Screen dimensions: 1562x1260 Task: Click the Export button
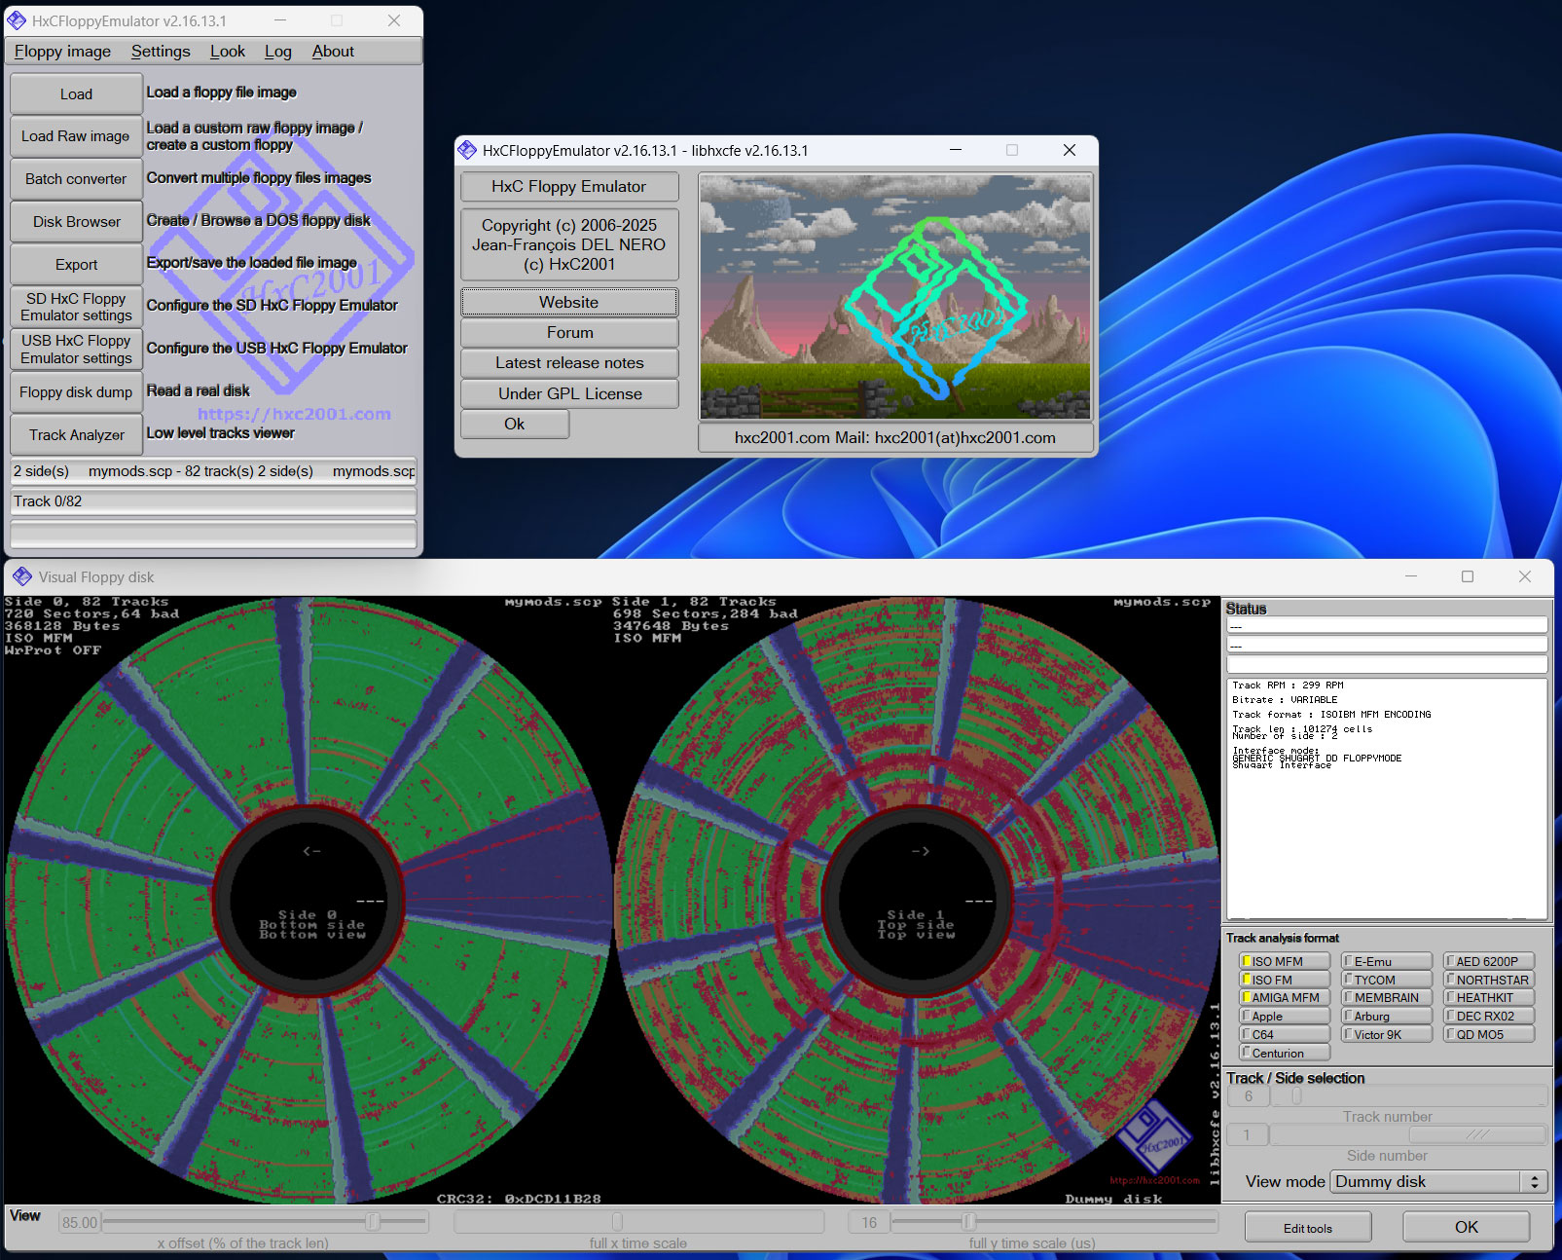point(76,265)
